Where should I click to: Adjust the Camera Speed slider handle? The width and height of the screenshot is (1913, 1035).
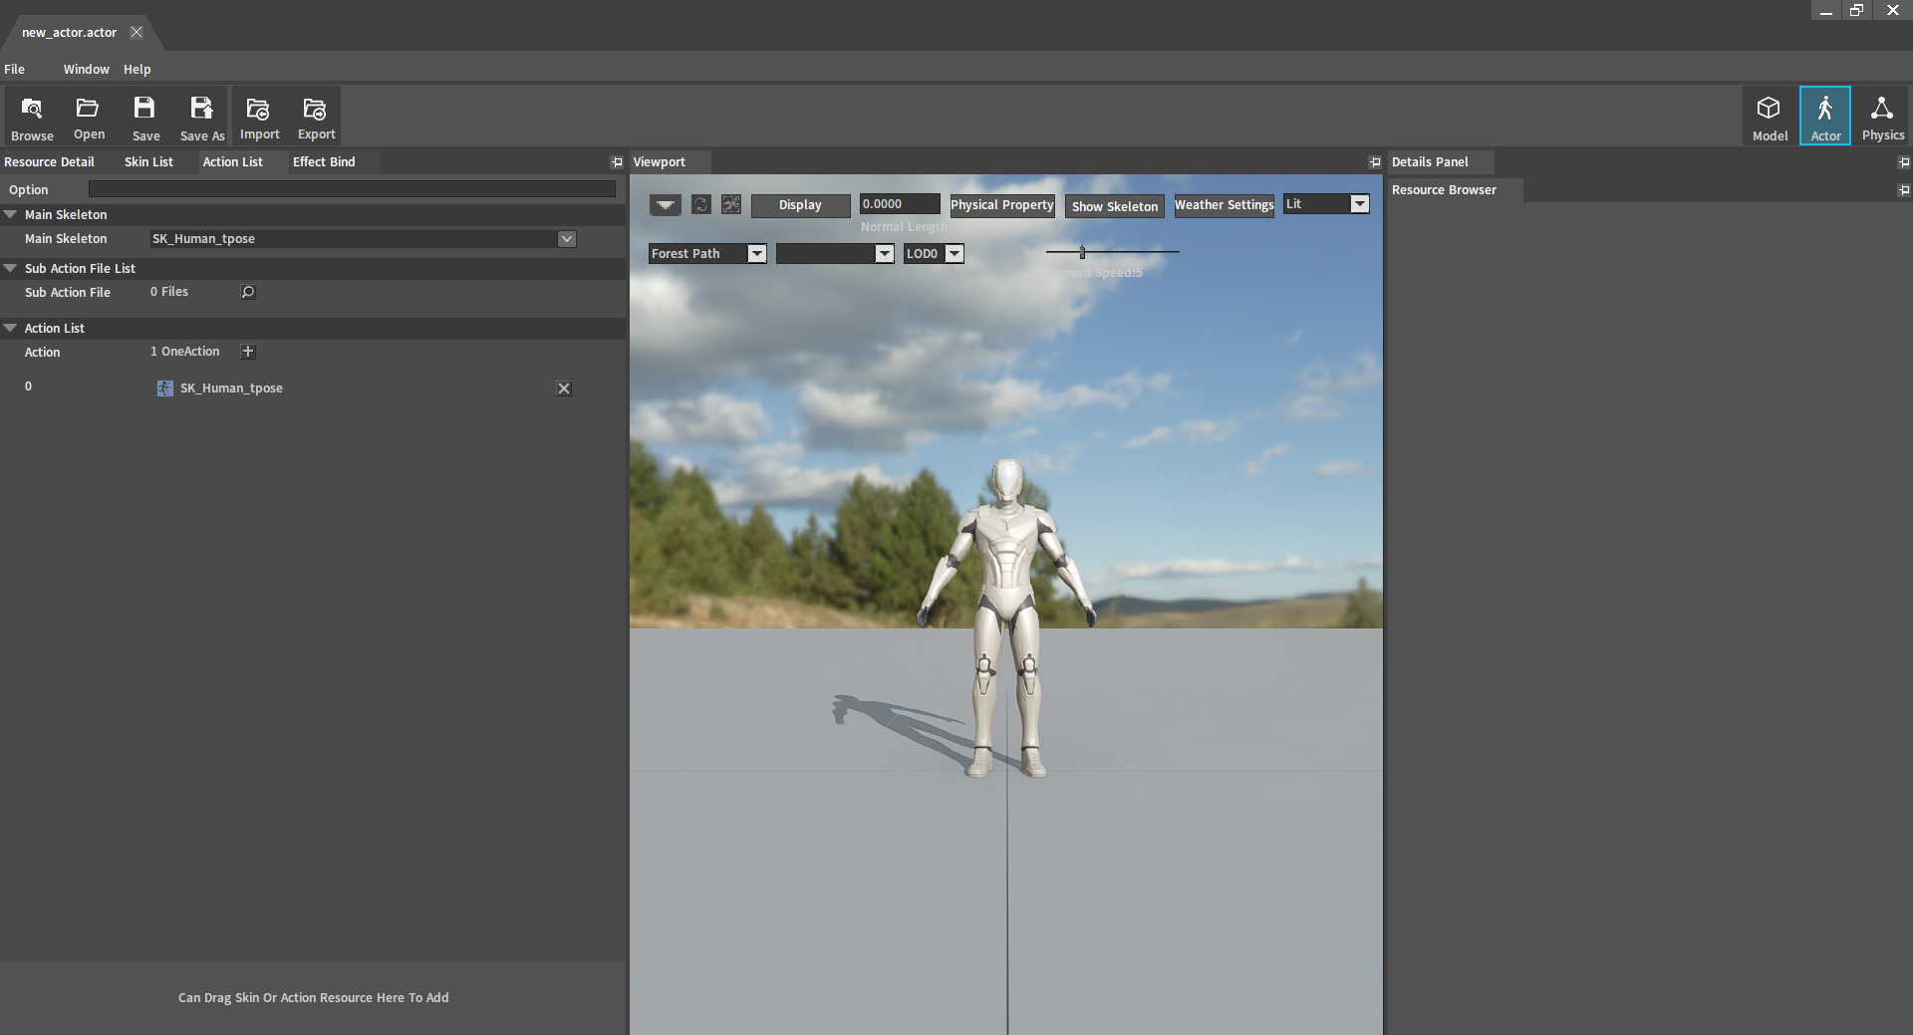pyautogui.click(x=1082, y=252)
